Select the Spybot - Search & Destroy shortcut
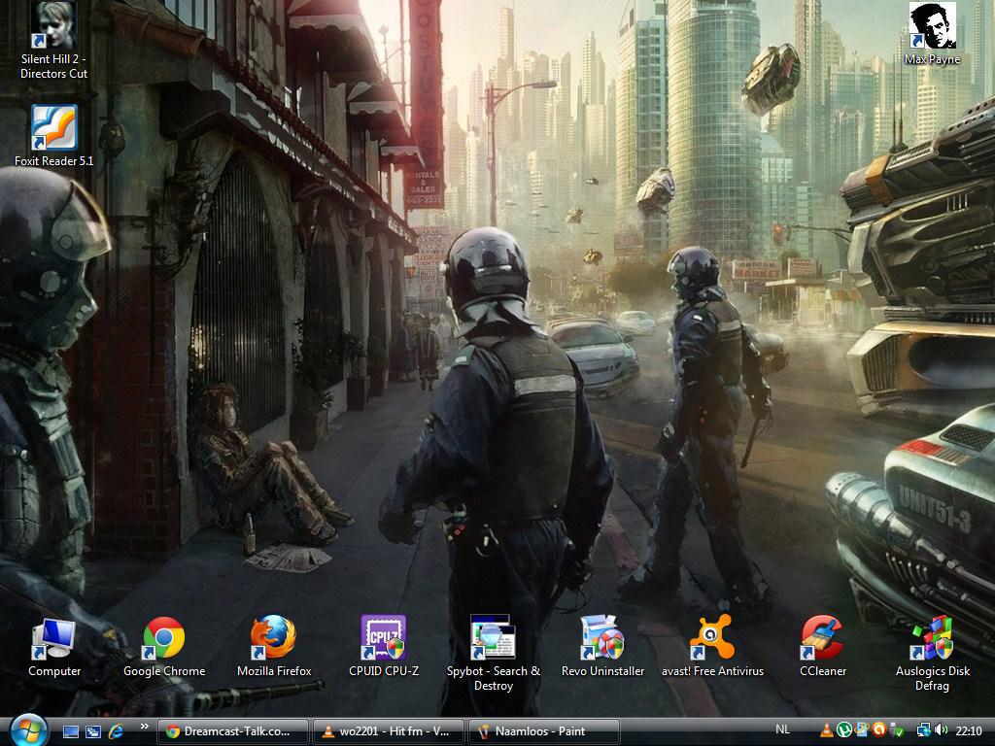 [x=493, y=654]
